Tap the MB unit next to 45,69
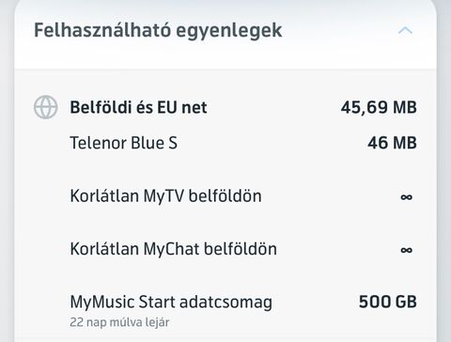 (405, 107)
